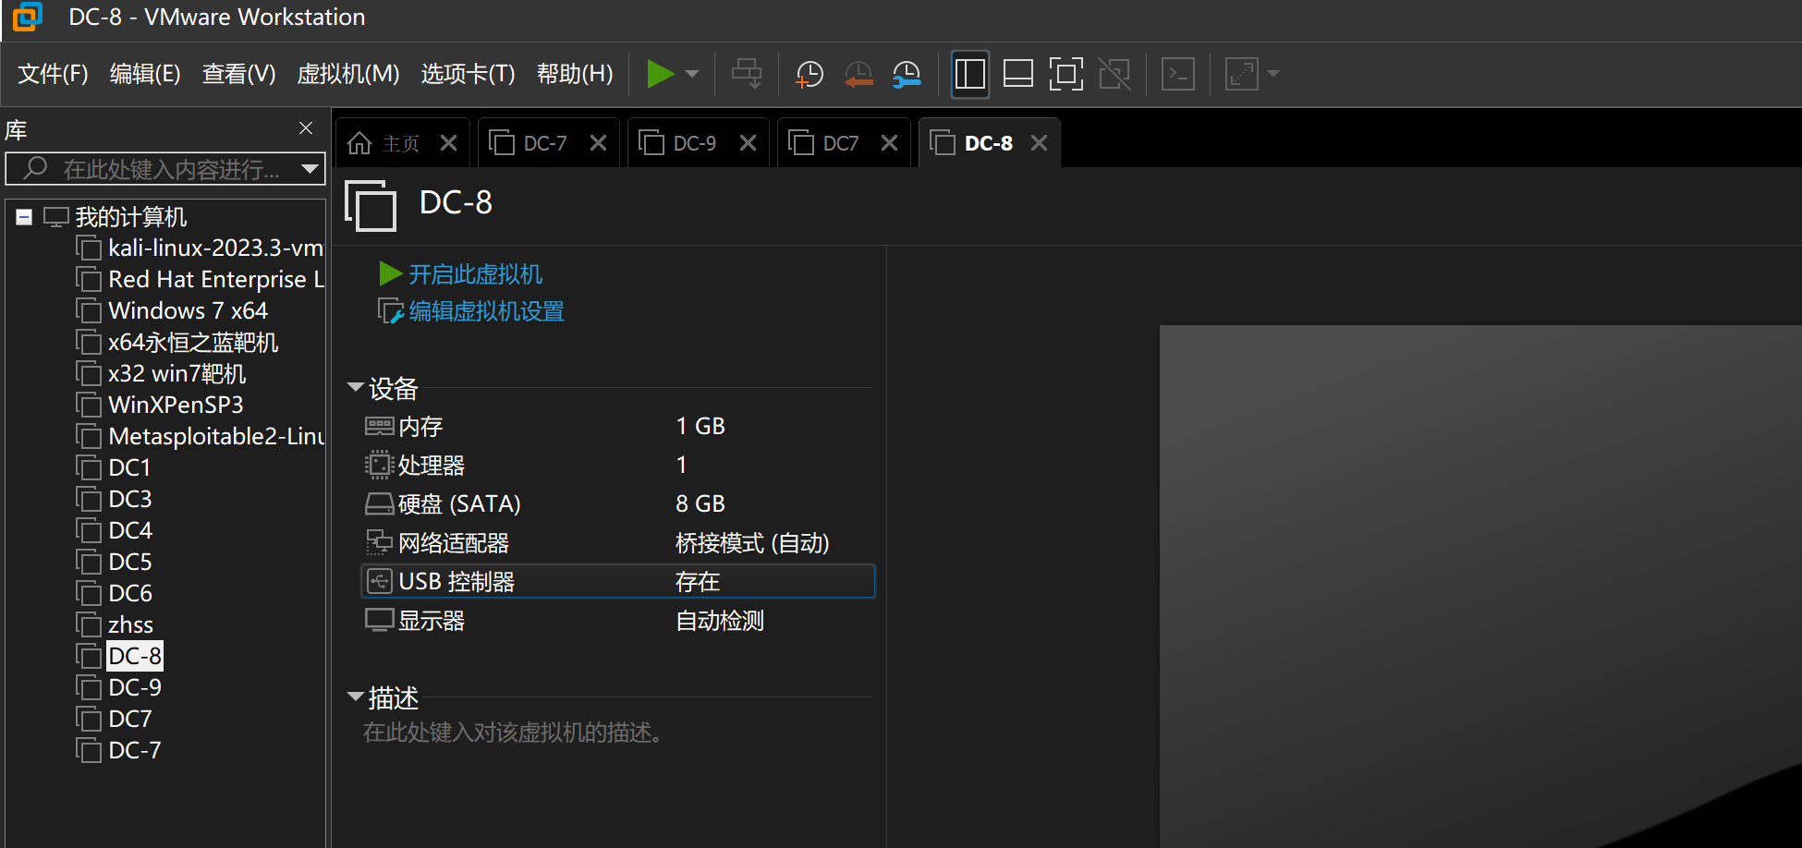Collapse the 设备 section
1802x848 pixels.
point(355,387)
